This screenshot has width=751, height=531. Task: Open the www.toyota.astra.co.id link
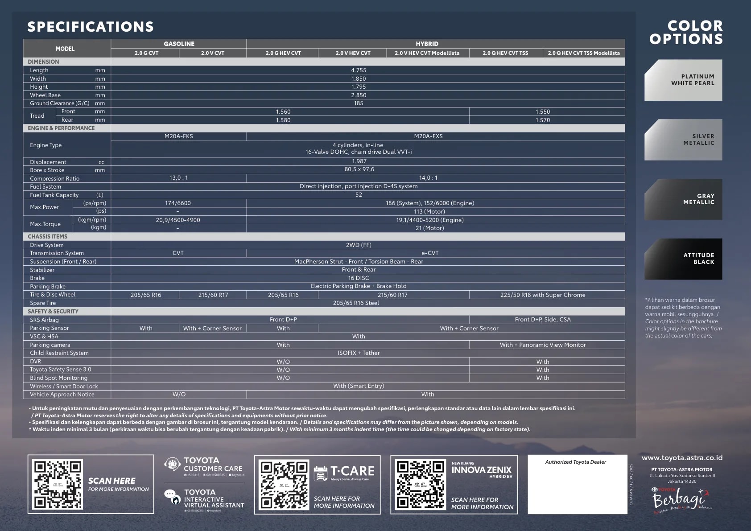click(682, 458)
